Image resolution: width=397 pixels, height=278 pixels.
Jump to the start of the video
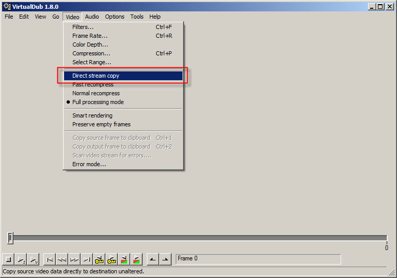coord(50,259)
